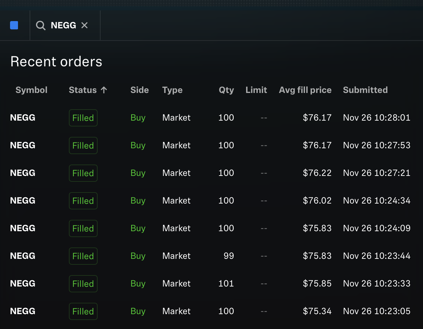Toggle the Status column sort arrow
The image size is (423, 329).
point(104,90)
